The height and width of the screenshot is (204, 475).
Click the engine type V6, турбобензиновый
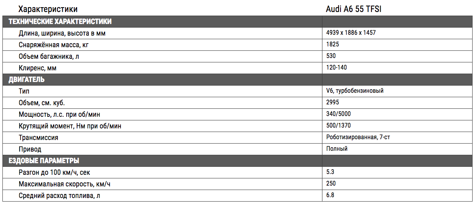pyautogui.click(x=355, y=91)
